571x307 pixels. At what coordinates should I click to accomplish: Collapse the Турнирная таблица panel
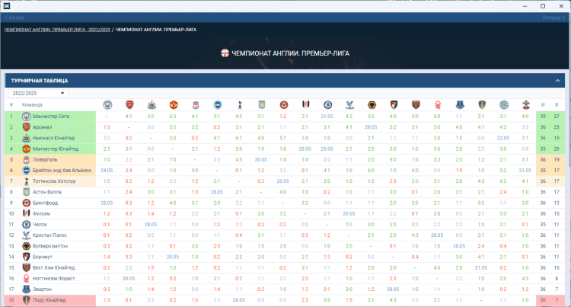pyautogui.click(x=557, y=81)
